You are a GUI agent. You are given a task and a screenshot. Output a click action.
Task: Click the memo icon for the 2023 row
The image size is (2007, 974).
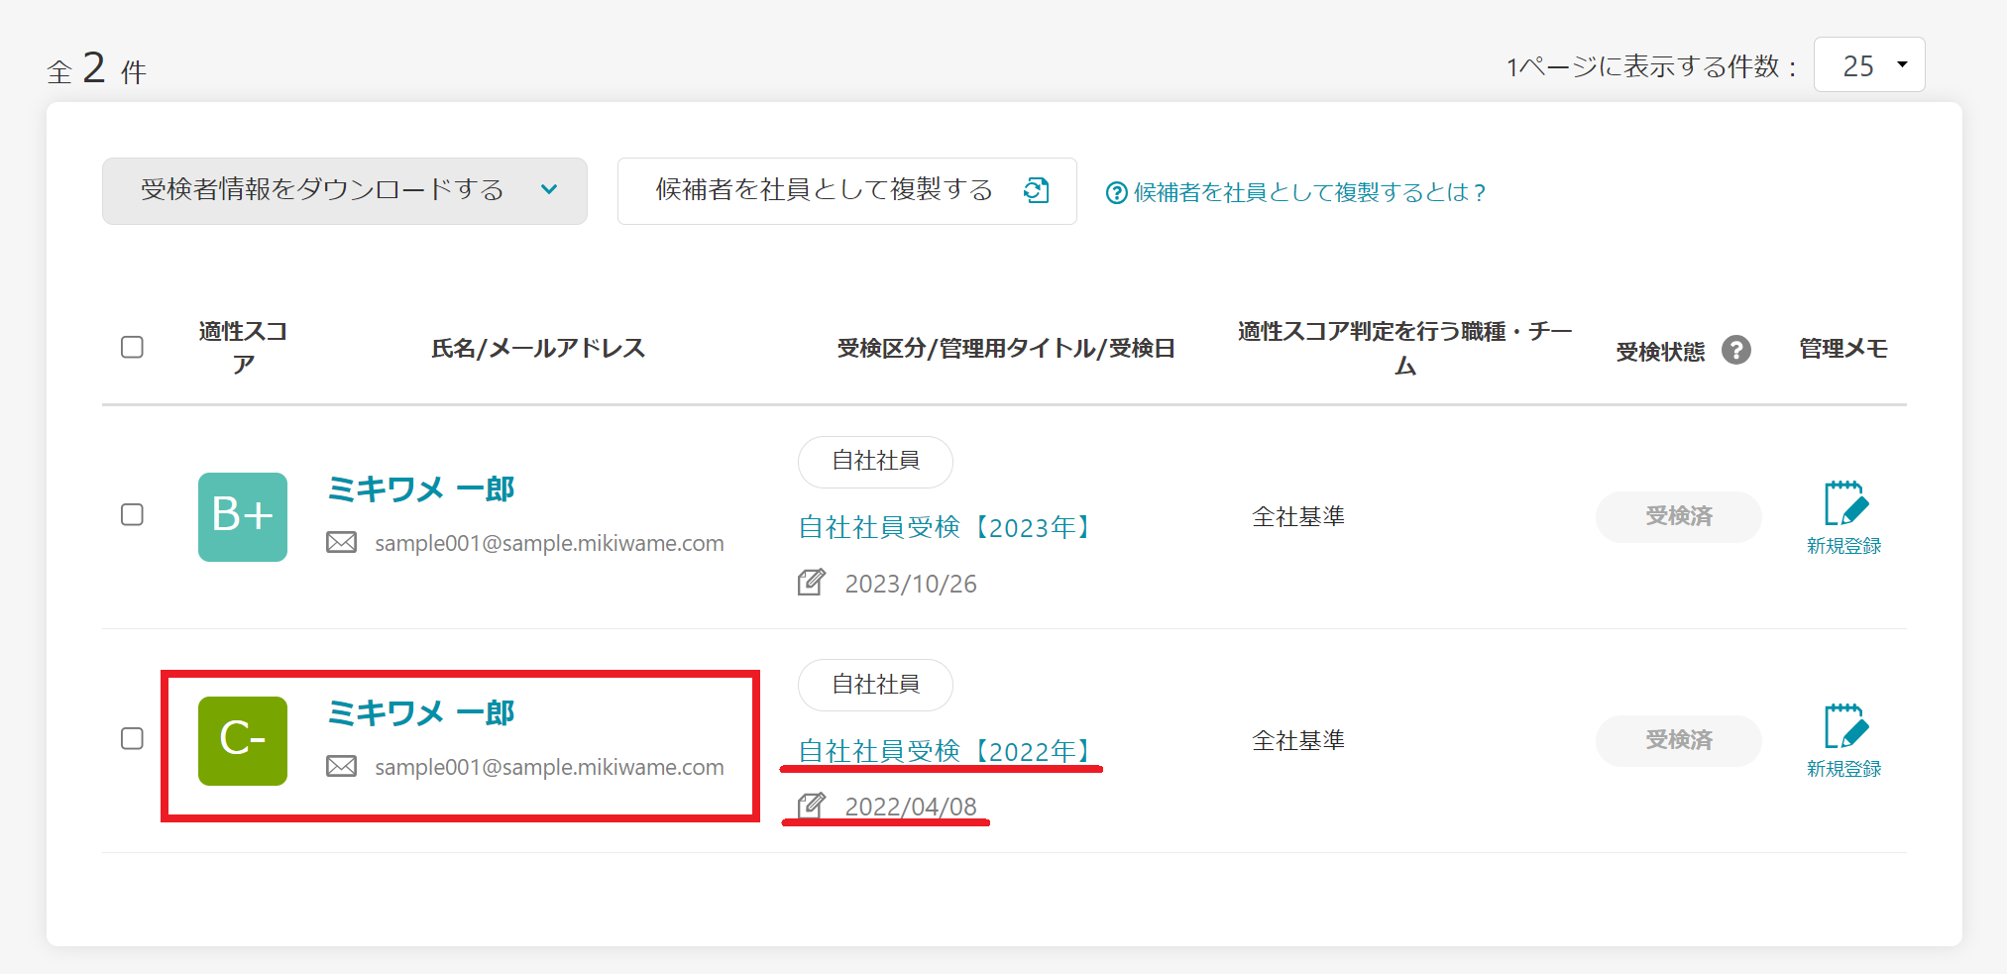click(1843, 505)
